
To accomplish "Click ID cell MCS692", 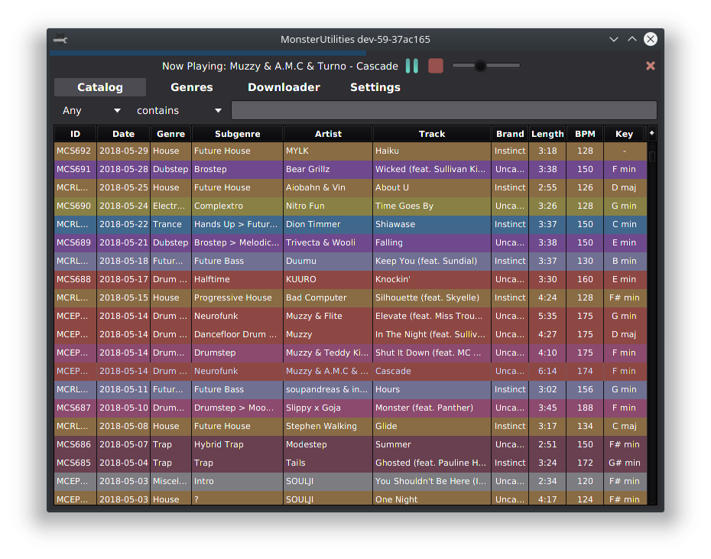I will 75,151.
